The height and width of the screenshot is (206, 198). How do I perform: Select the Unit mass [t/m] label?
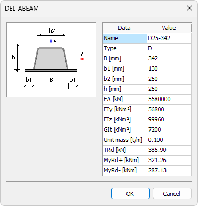[x=125, y=140]
